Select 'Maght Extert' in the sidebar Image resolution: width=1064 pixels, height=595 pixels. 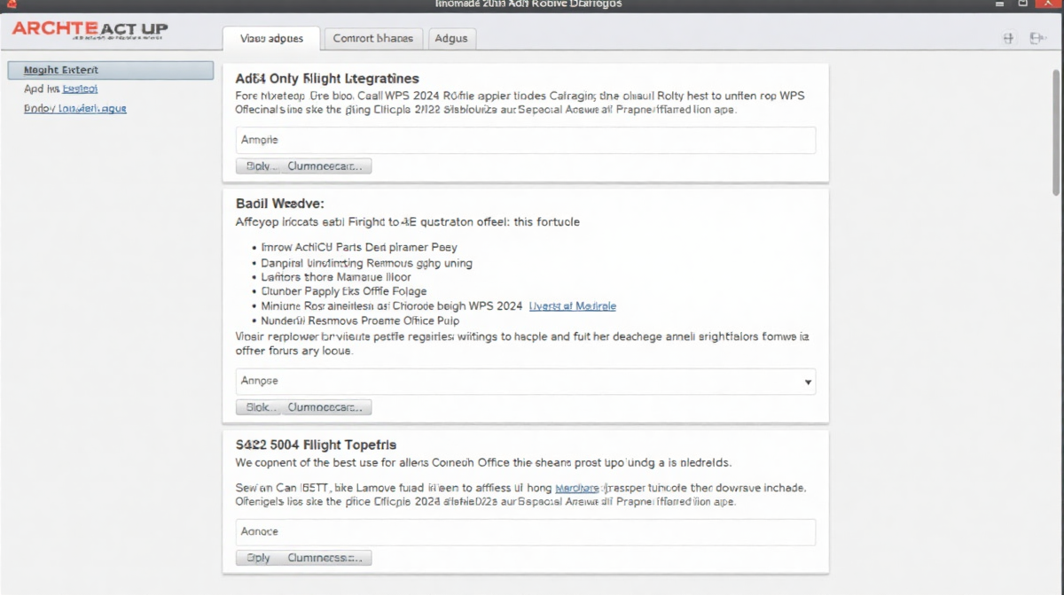[110, 70]
